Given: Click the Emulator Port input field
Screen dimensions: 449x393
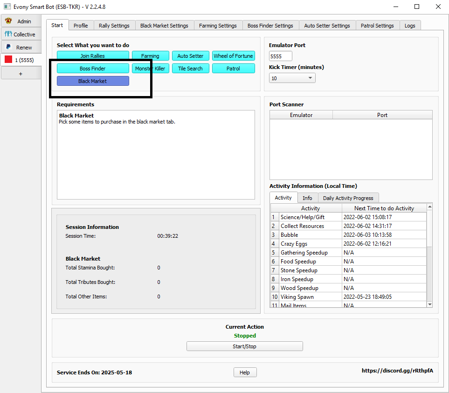Looking at the screenshot, I should pos(281,56).
